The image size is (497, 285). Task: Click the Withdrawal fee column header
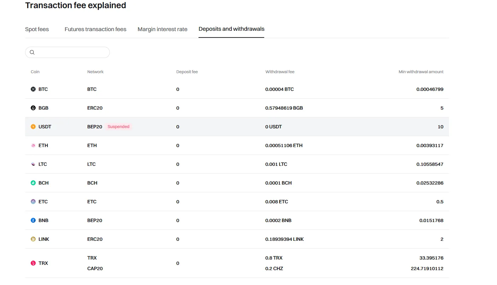click(280, 72)
